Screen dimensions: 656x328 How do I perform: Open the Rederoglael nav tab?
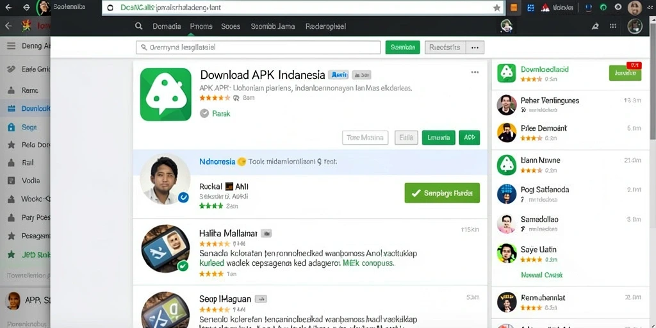[x=325, y=26]
